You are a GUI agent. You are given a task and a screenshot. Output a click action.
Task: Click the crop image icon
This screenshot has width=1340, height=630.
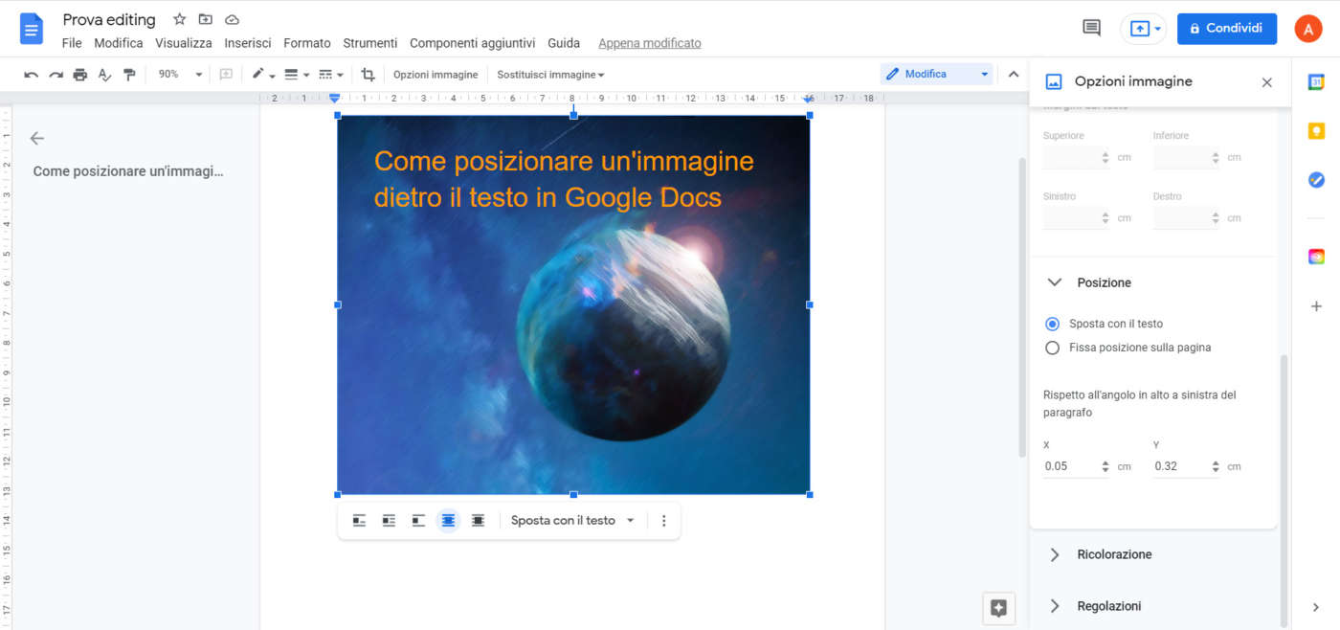368,75
